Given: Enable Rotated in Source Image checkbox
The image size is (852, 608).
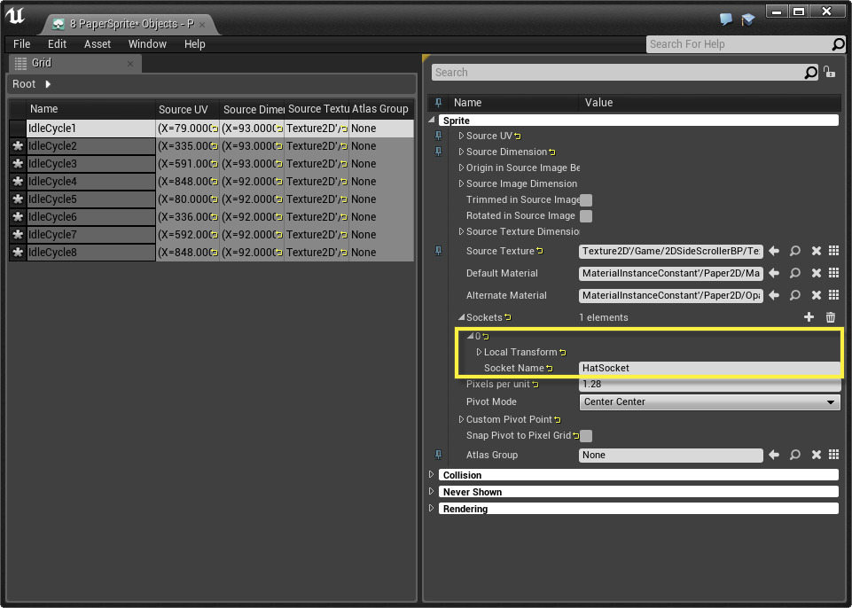Looking at the screenshot, I should [x=586, y=216].
